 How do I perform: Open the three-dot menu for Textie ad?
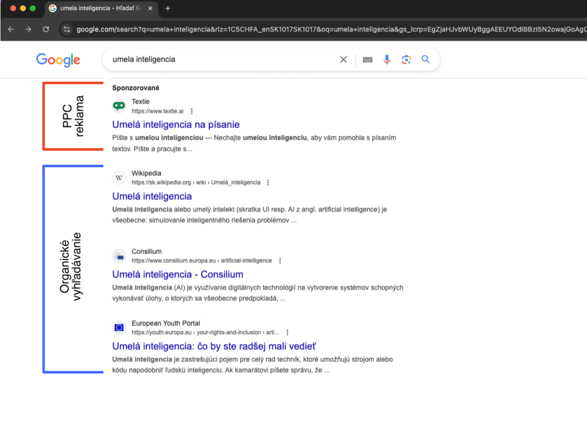pyautogui.click(x=191, y=111)
